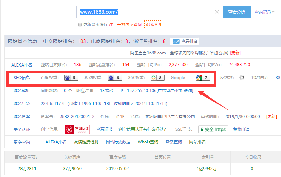Screen dimensions: 281x177
Task: Click the 查看排名 chart icon button
Action: 184,41
